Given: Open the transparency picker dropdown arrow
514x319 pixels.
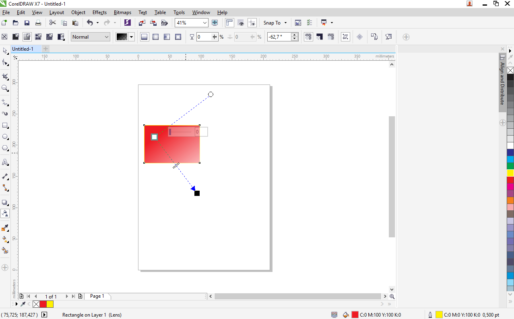Looking at the screenshot, I should point(131,37).
